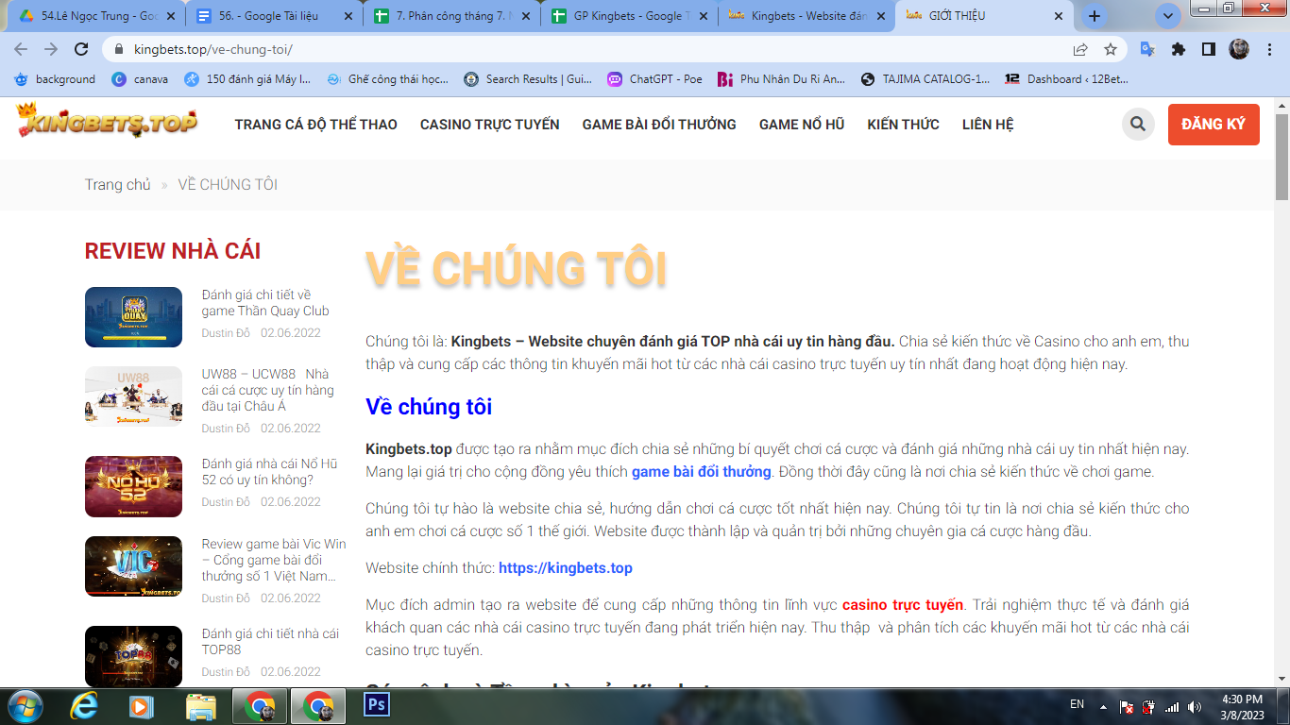Viewport: 1290px width, 725px height.
Task: Click the UW88 review thumbnail
Action: pyautogui.click(x=133, y=396)
